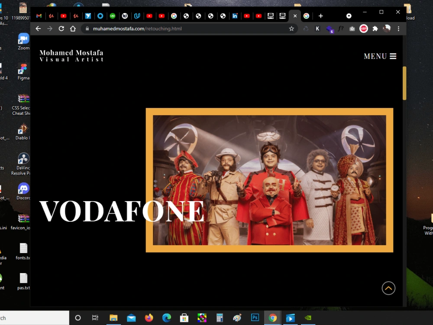Open the Vodafone project image

(269, 180)
